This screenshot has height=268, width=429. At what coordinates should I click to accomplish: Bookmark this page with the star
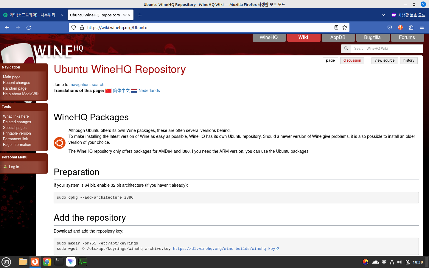pyautogui.click(x=345, y=27)
